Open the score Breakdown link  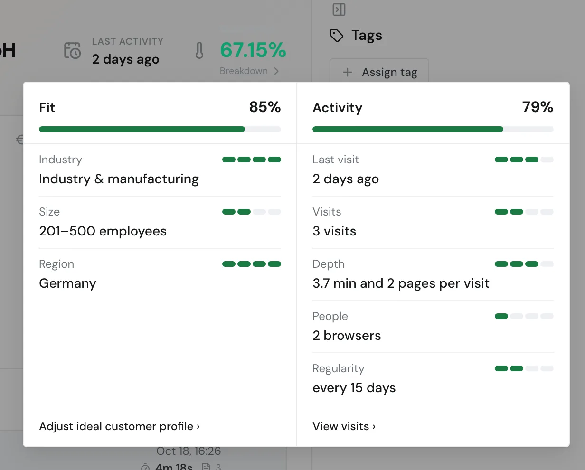249,71
